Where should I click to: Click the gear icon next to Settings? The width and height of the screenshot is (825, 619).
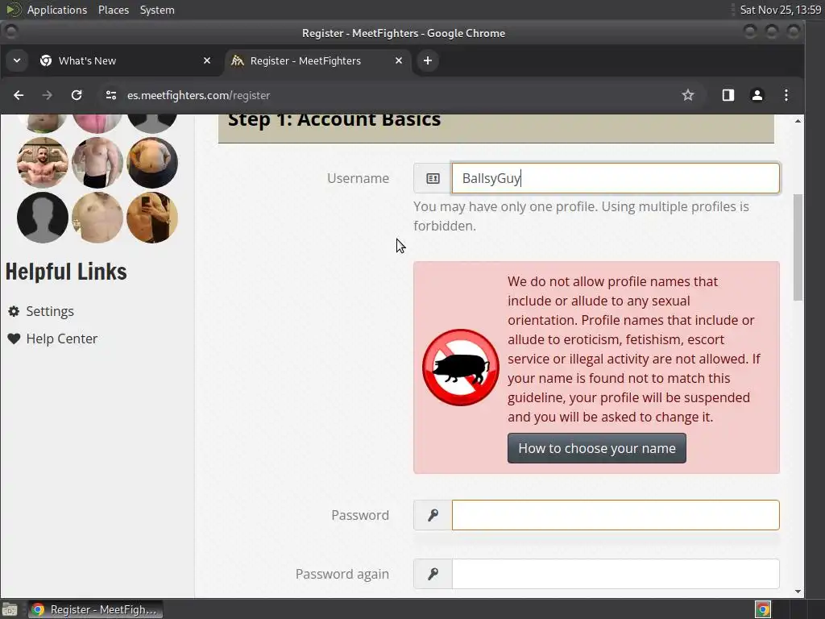[x=14, y=311]
